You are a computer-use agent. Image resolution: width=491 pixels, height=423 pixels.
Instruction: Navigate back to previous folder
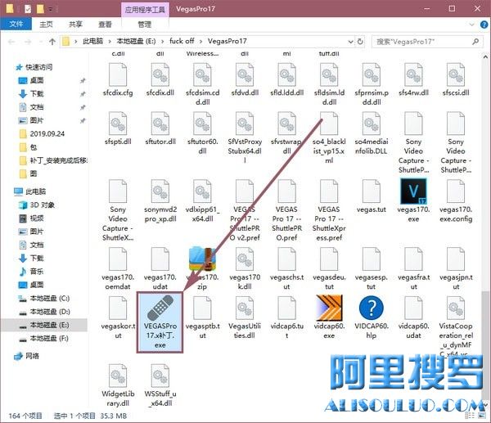point(11,42)
